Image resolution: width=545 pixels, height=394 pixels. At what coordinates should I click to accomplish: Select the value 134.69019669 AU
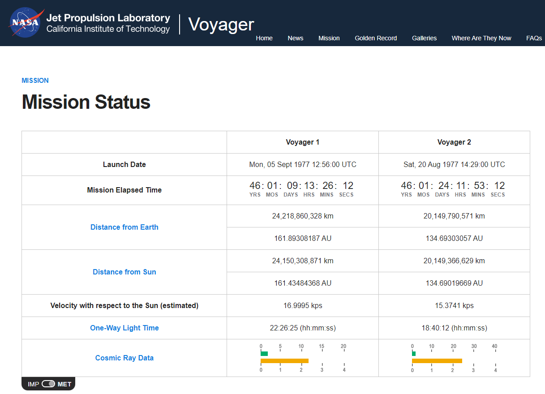click(454, 283)
